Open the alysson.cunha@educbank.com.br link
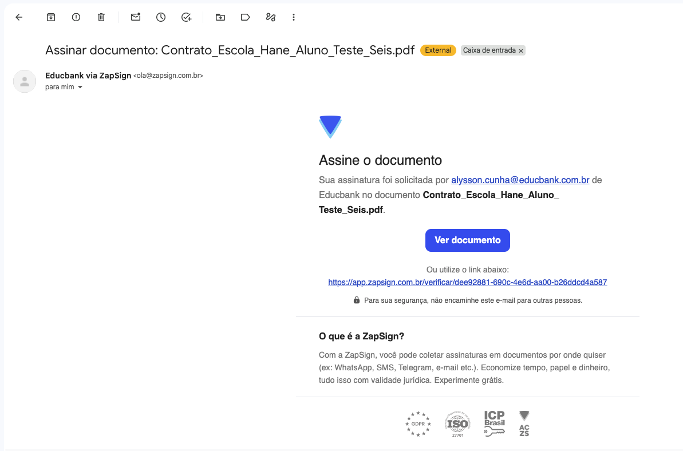 (x=520, y=180)
